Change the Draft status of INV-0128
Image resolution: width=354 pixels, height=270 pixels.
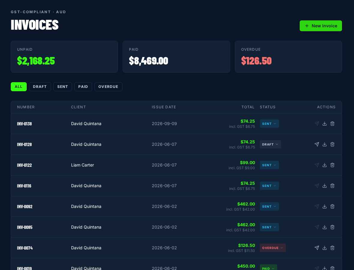(270, 144)
